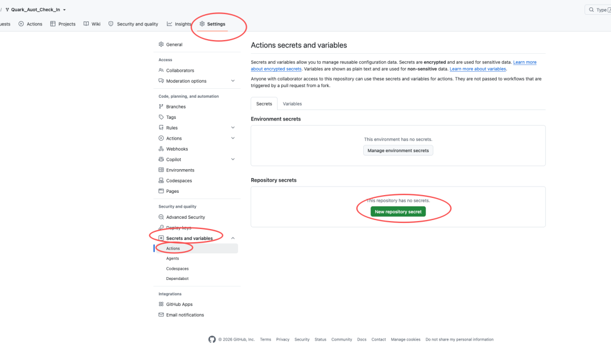Click the Wiki book icon in top nav
611x345 pixels.
coord(86,24)
